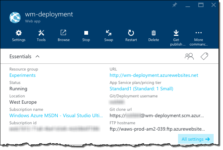Show more commands via ellipsis

tap(199, 38)
